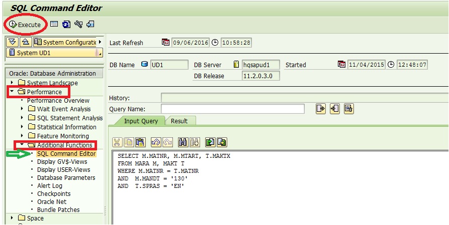Click the Copy icon in editor toolbar
This screenshot has height=225, width=449.
(129, 142)
